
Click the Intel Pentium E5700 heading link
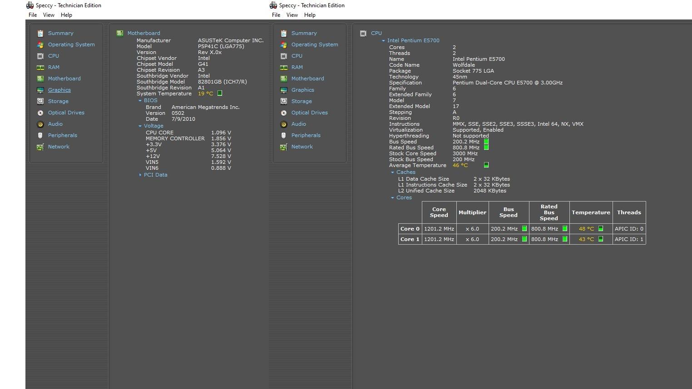click(413, 40)
